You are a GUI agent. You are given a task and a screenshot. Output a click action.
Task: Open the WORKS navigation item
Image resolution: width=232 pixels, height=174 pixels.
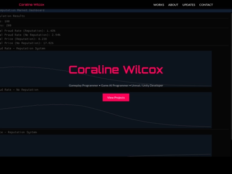tap(159, 5)
